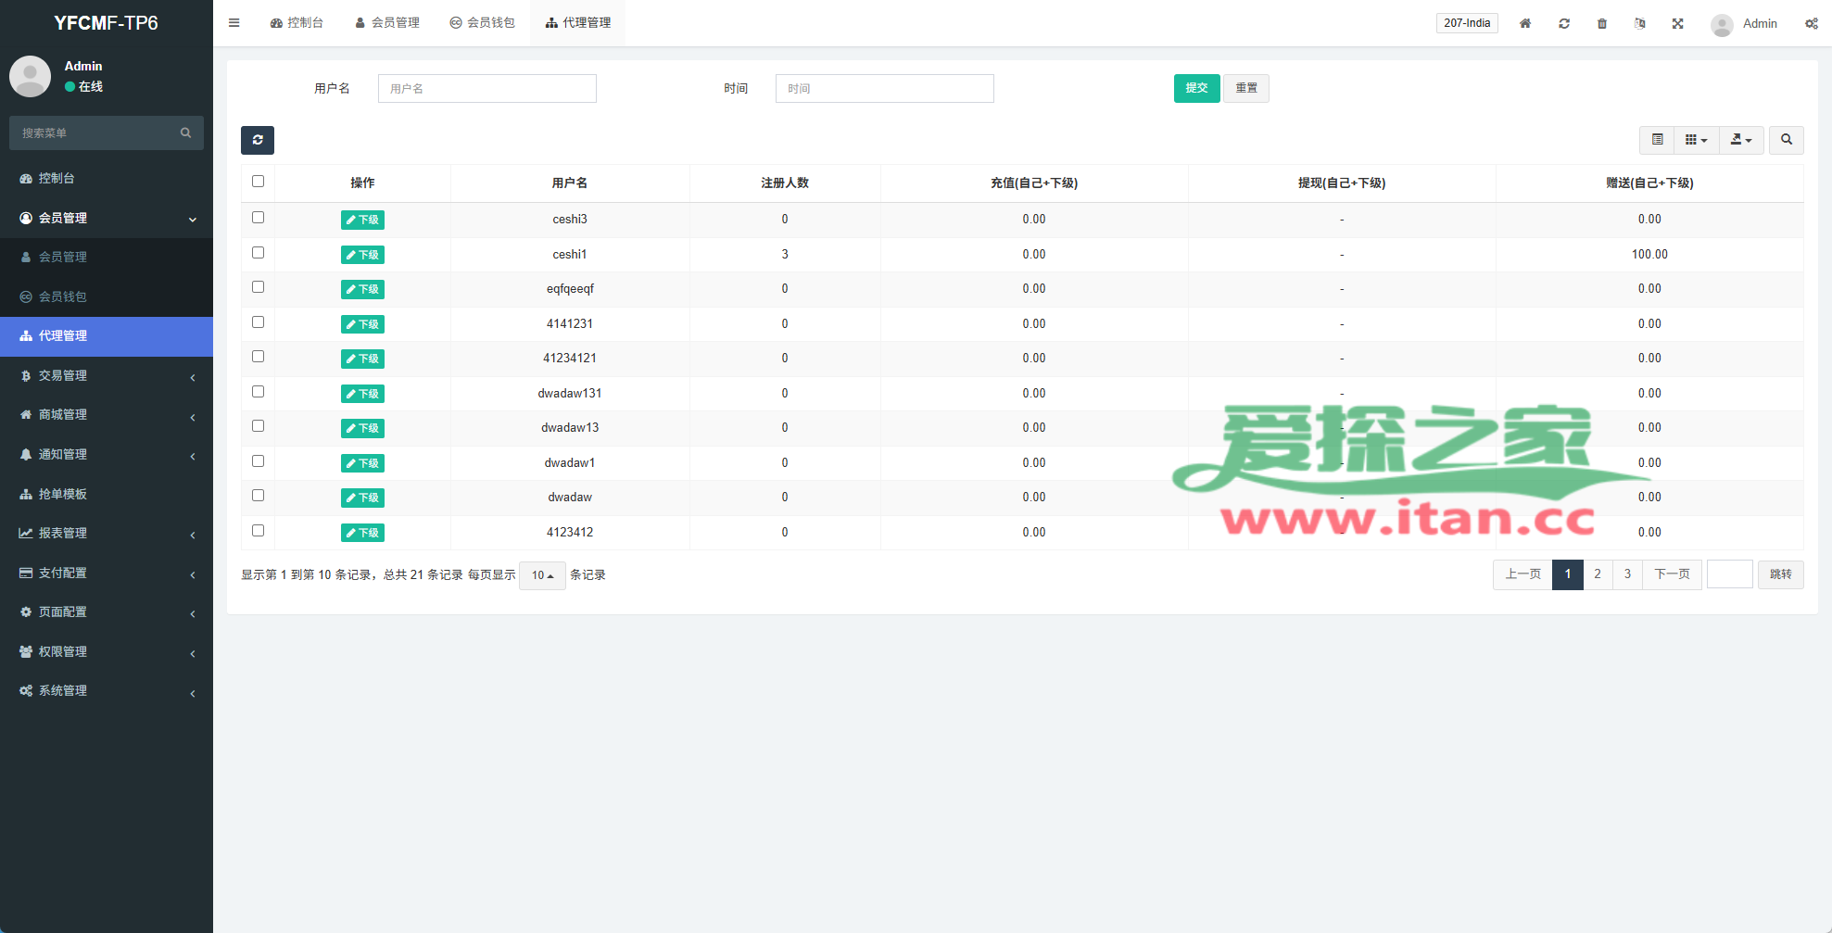Open the export data dropdown
The height and width of the screenshot is (933, 1832).
click(1741, 140)
